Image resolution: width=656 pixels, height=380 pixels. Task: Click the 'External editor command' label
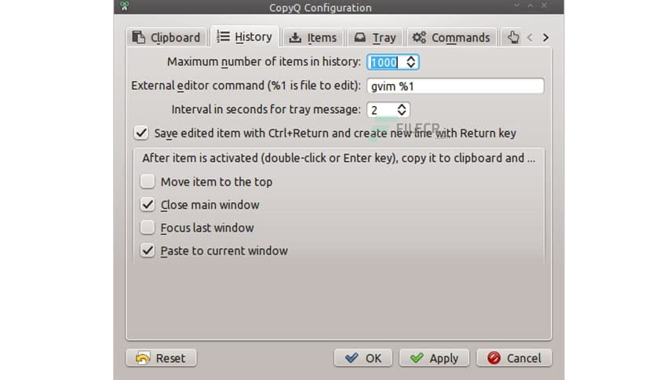246,86
